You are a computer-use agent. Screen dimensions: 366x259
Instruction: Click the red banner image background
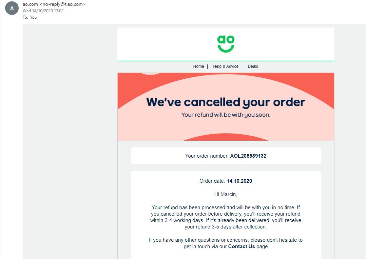(226, 107)
